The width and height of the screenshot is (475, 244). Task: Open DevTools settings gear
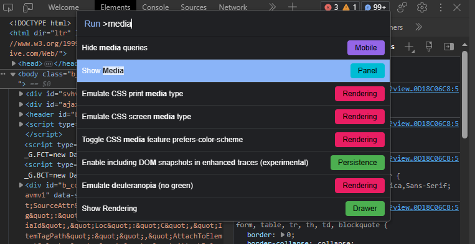(421, 7)
